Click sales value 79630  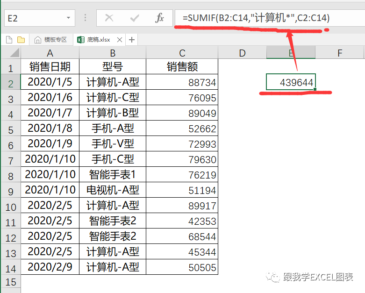point(182,159)
